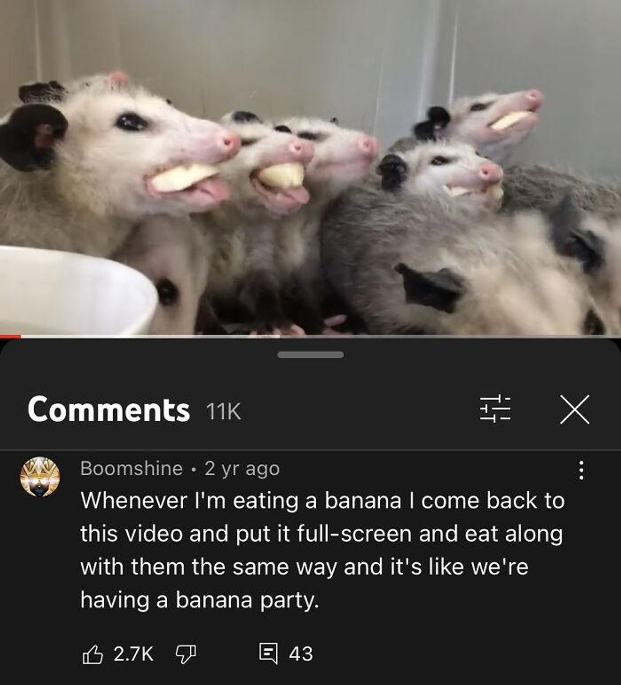This screenshot has height=685, width=621.
Task: Like Boomshine's comment with thumbs-up icon
Action: tap(91, 654)
